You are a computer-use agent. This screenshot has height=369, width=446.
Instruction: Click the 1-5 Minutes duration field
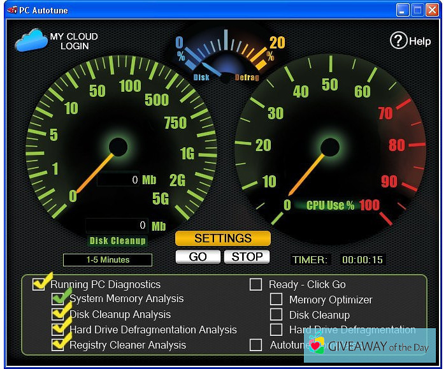108,260
